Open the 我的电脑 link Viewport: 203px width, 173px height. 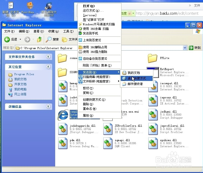point(20,89)
